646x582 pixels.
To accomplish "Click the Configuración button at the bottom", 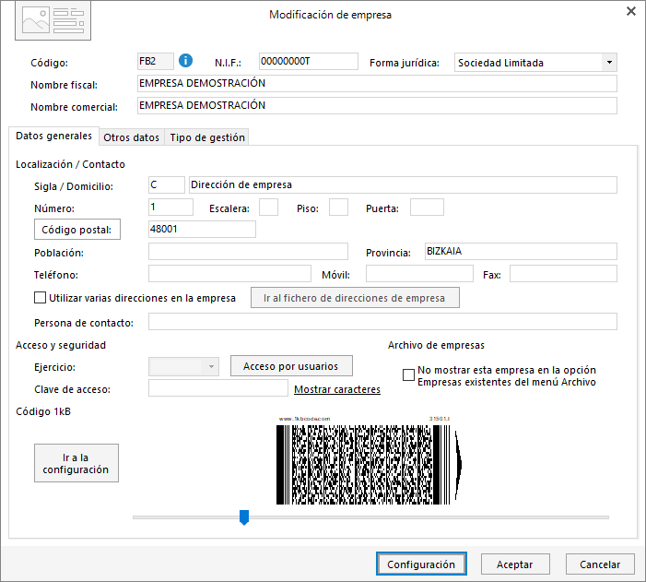I will (x=421, y=564).
